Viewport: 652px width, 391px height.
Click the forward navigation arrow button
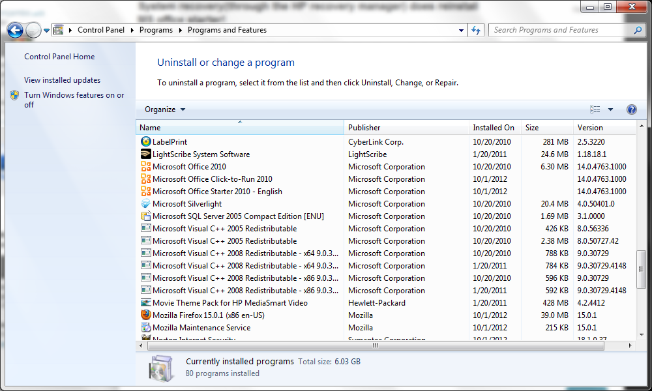(33, 30)
